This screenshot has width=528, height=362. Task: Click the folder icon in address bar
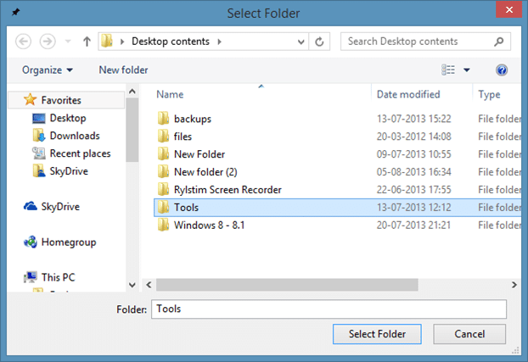(x=107, y=42)
